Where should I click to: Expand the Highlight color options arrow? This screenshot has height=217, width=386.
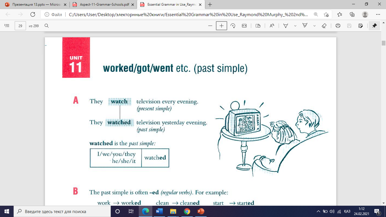(315, 26)
